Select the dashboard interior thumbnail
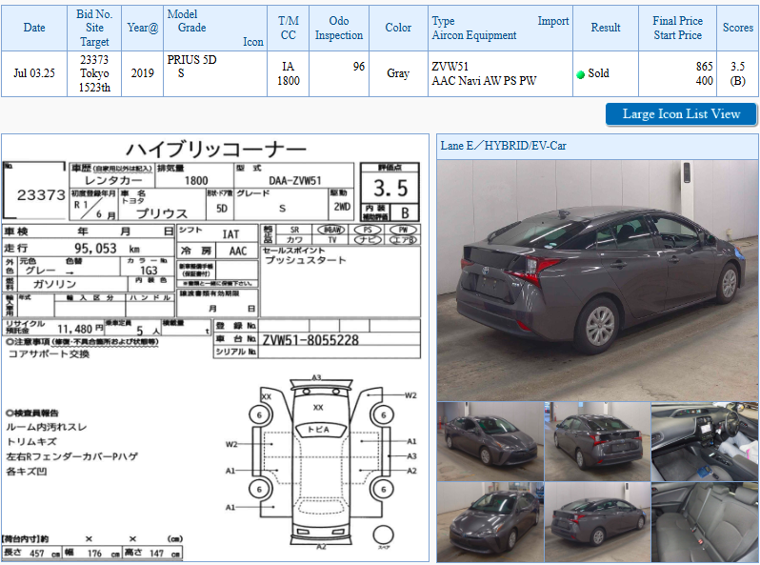 tap(704, 440)
